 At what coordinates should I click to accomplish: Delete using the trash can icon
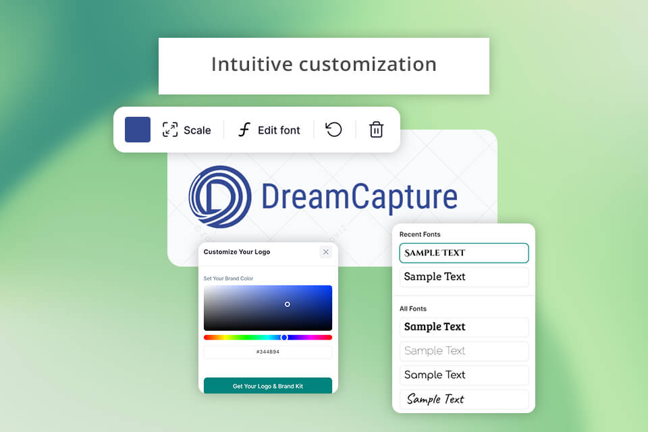point(376,130)
